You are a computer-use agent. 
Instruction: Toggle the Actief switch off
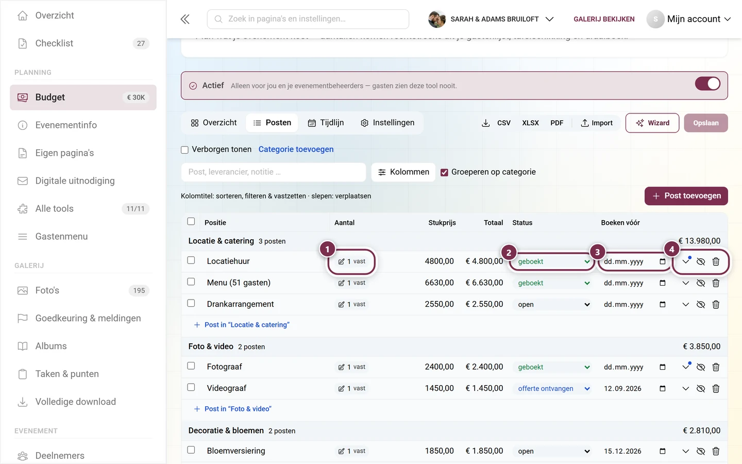(x=707, y=84)
